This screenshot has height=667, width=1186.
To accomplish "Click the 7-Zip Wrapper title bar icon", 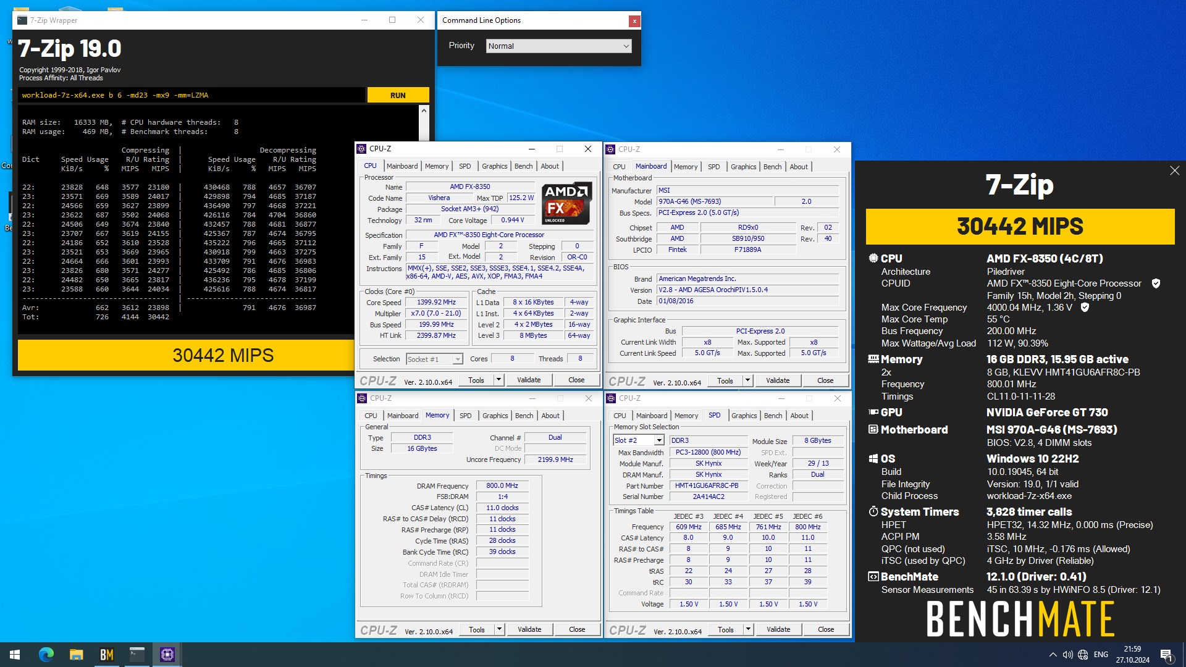I will (22, 20).
